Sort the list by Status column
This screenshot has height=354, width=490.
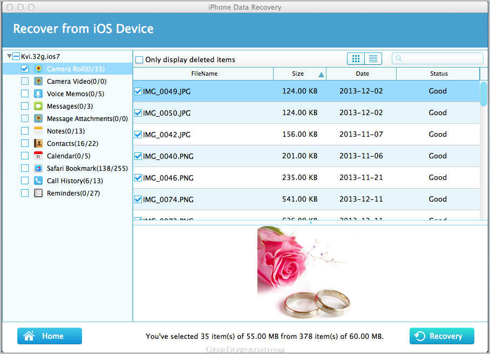[438, 74]
